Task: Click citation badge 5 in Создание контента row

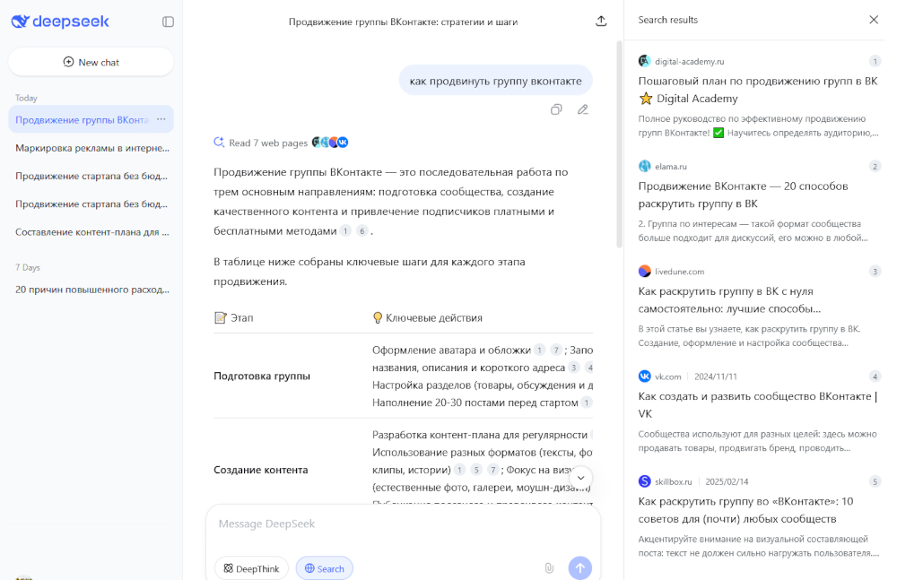Action: pyautogui.click(x=476, y=470)
